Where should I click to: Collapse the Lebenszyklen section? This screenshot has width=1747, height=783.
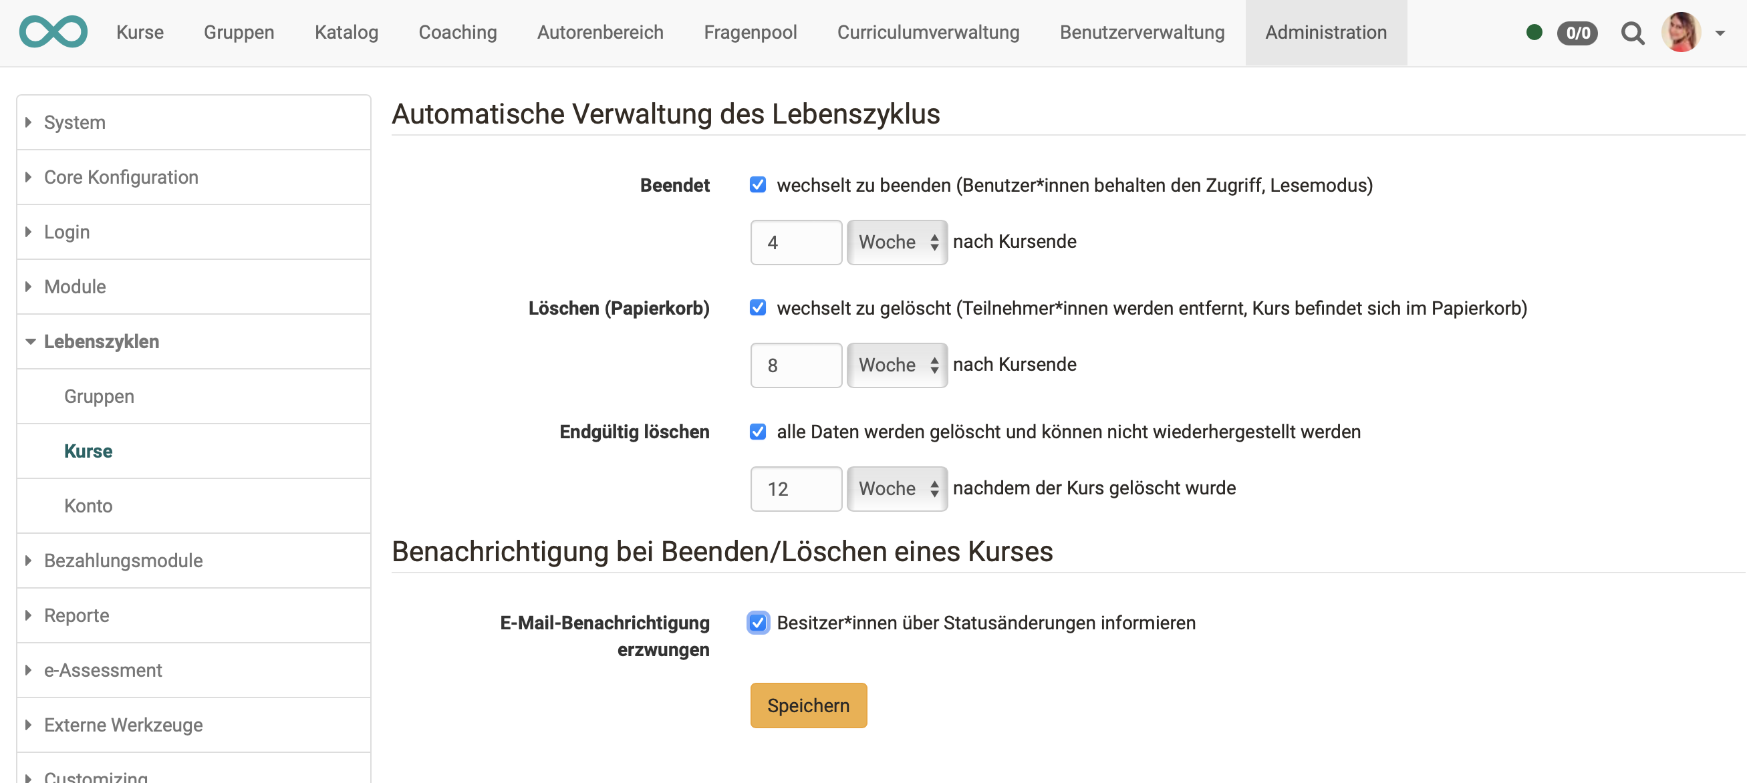(x=194, y=341)
